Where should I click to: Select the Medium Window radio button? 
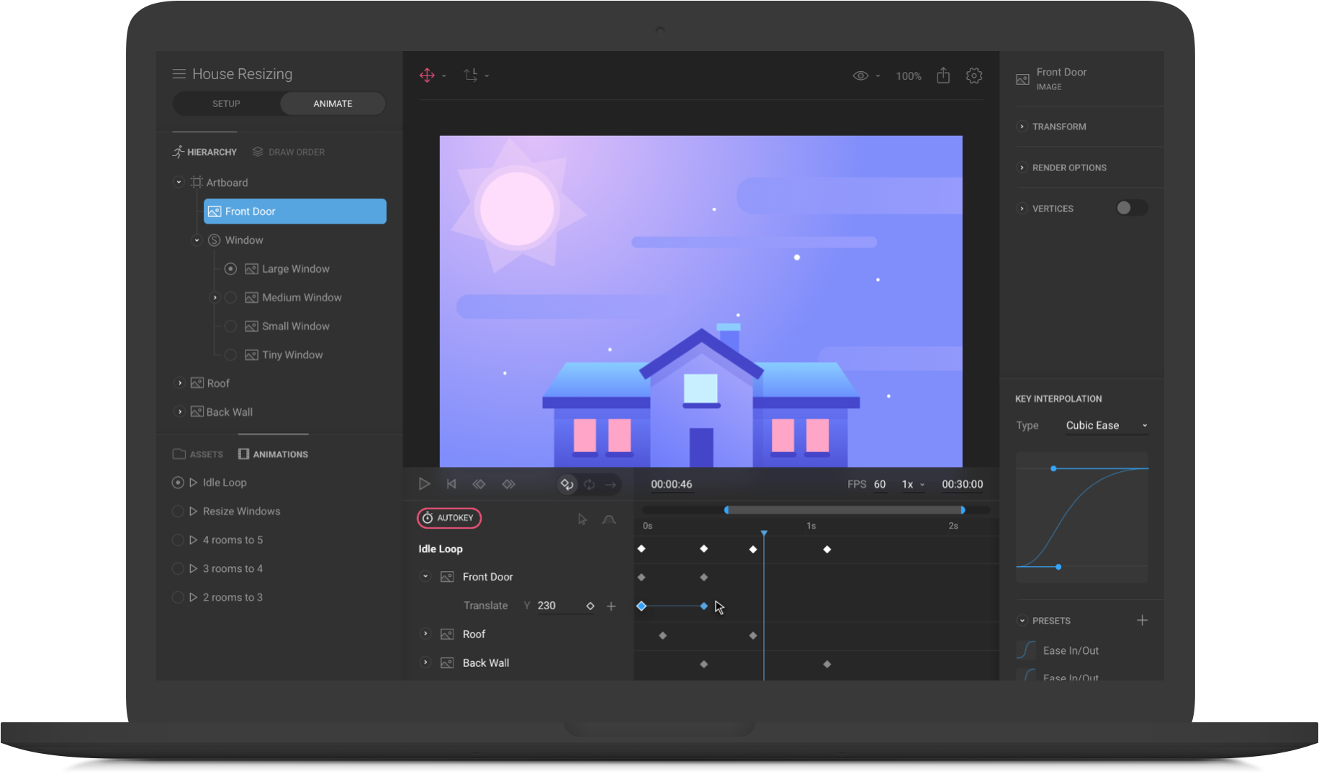click(x=230, y=298)
